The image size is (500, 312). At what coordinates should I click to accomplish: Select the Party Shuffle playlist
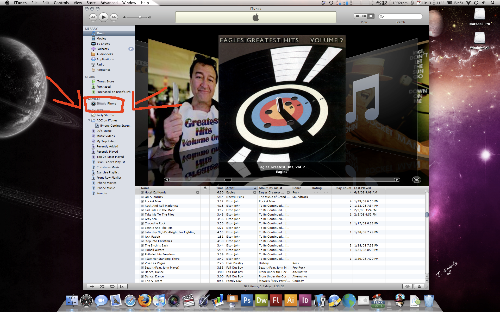click(105, 115)
